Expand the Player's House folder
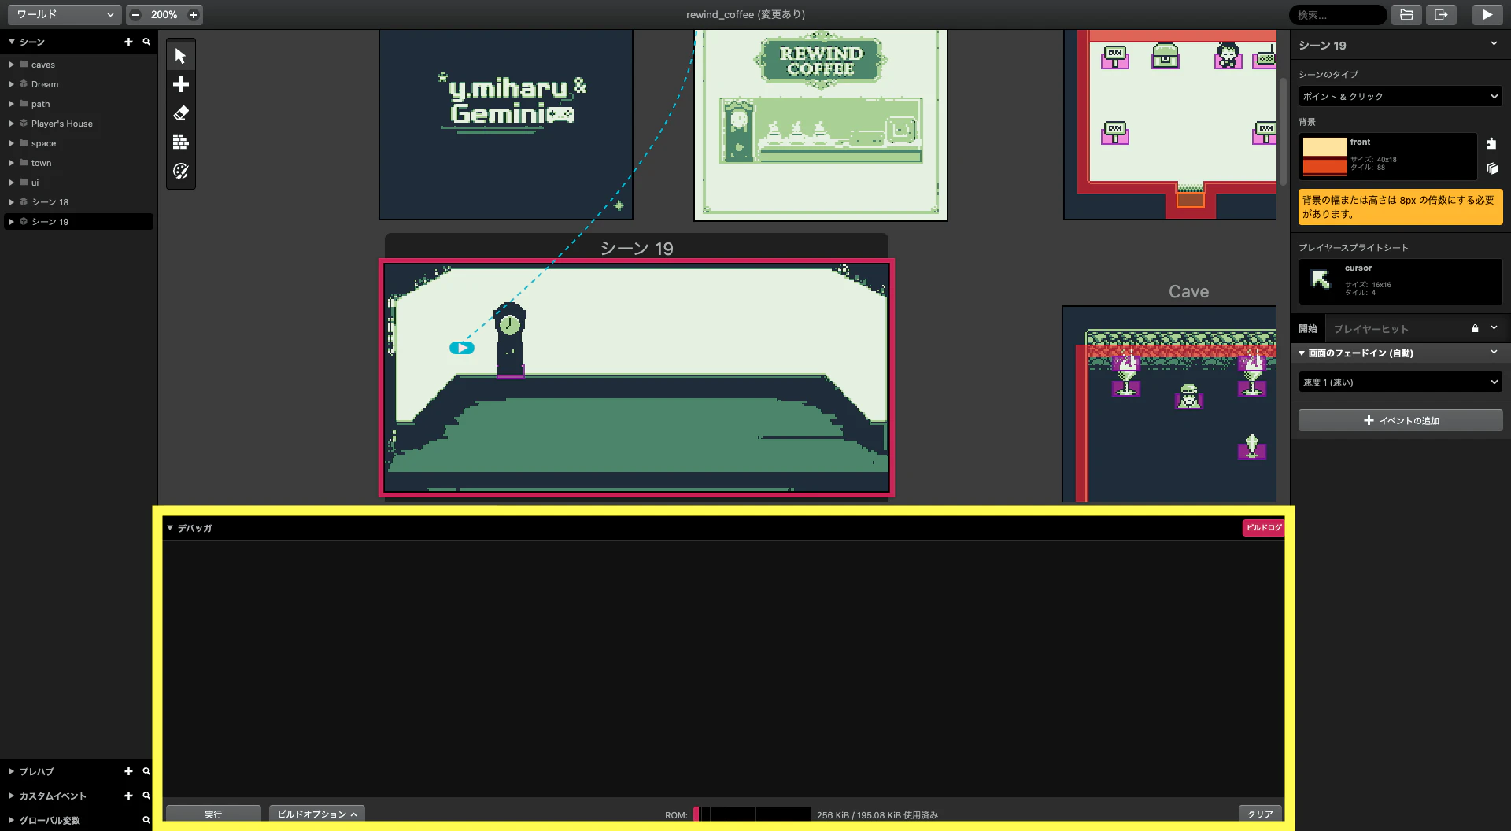The width and height of the screenshot is (1511, 831). [12, 124]
